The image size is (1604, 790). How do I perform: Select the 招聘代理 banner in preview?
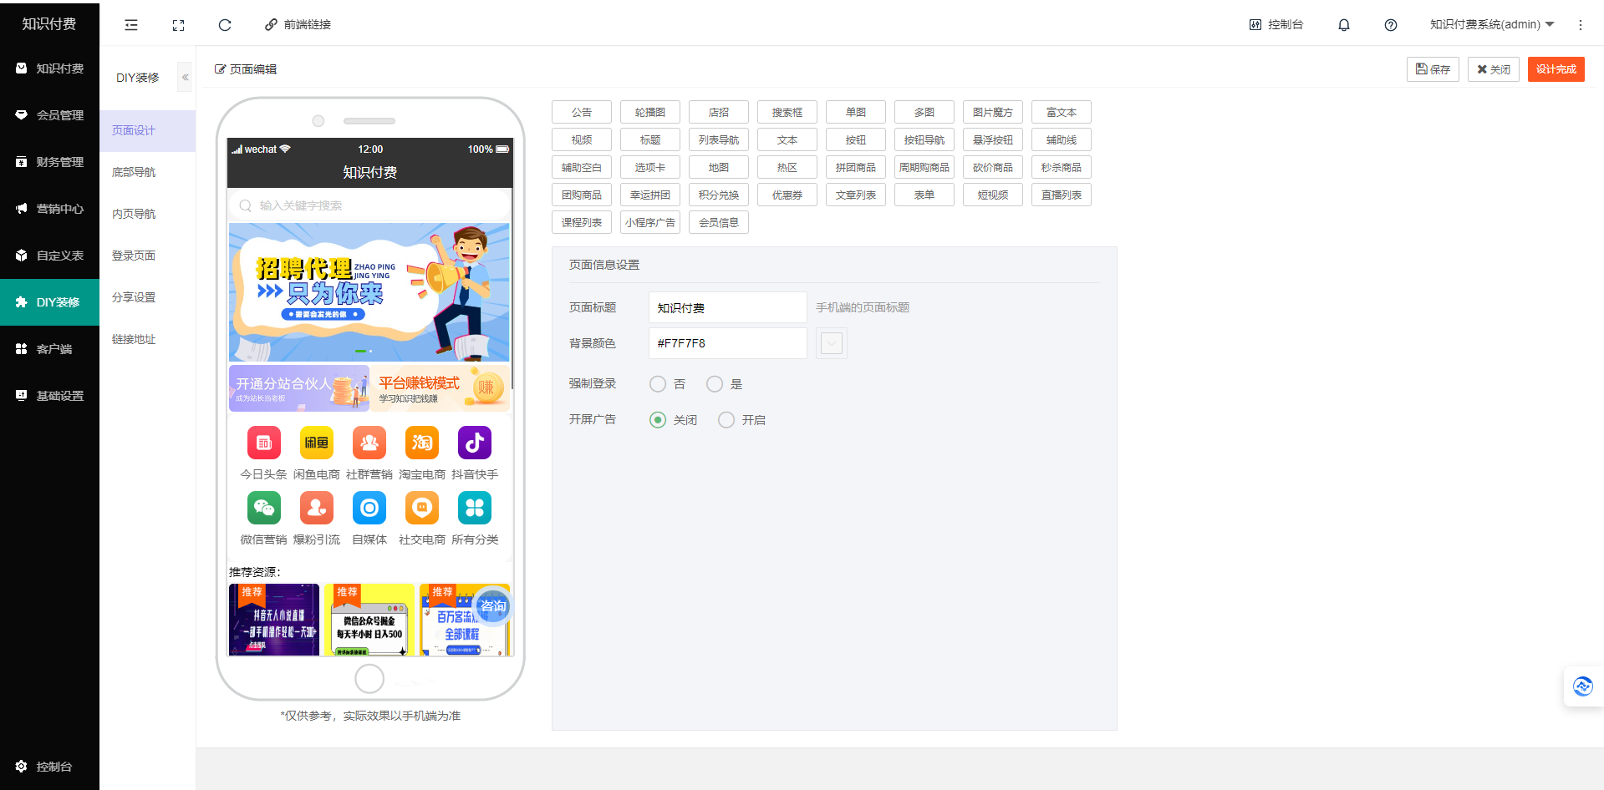tap(369, 292)
